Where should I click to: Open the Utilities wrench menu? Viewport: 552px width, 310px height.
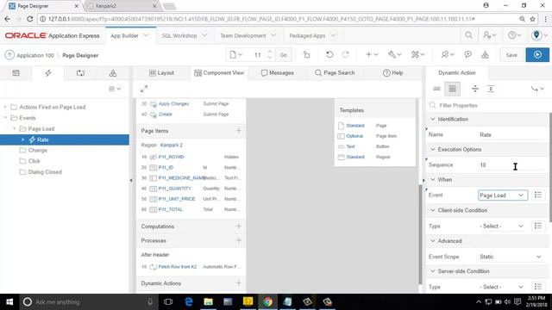[x=394, y=55]
